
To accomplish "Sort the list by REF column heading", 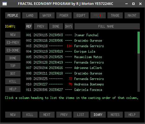I will point(29,26).
